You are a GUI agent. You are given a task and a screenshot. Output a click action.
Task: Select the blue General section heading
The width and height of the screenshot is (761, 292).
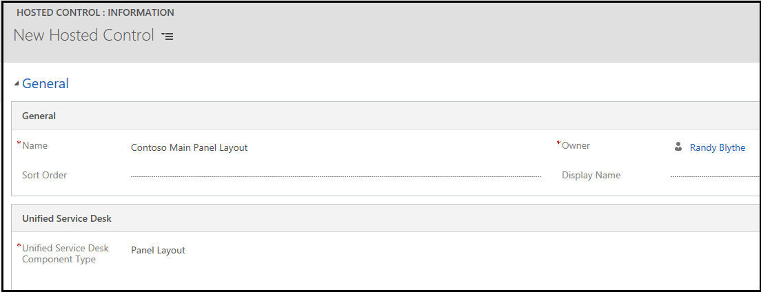pos(45,83)
